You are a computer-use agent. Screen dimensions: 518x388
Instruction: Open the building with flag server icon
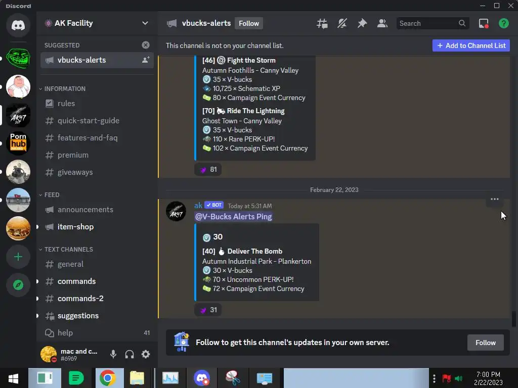[18, 200]
